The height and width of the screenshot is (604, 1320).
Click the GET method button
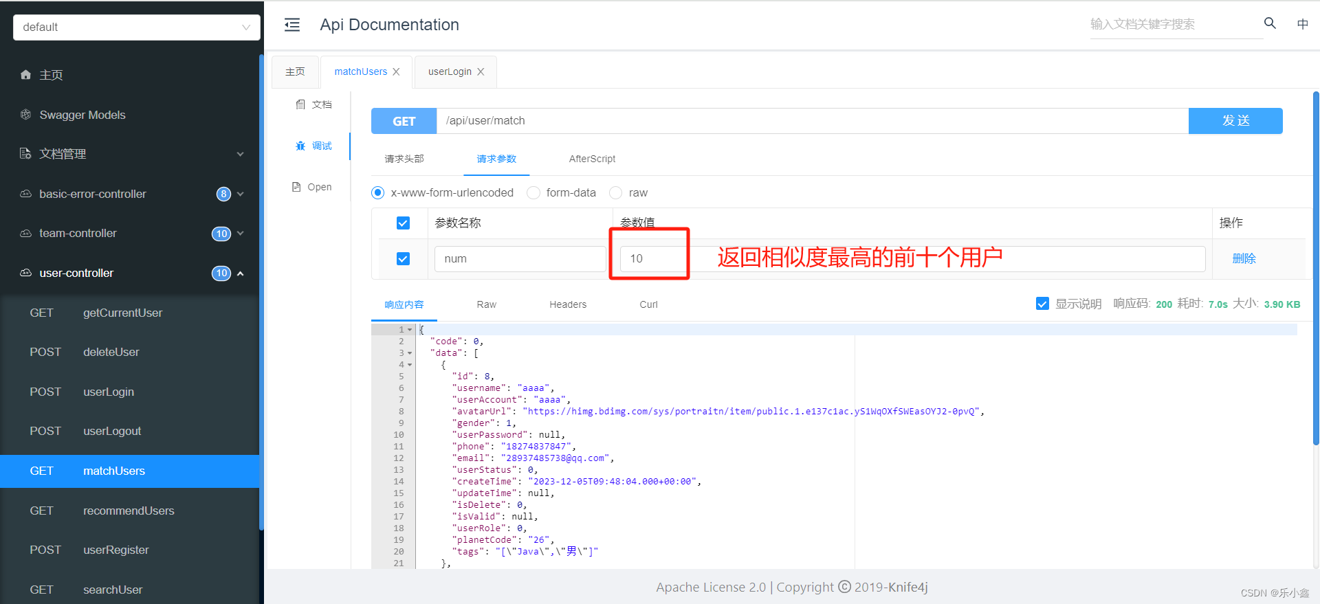click(x=404, y=121)
